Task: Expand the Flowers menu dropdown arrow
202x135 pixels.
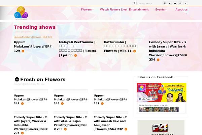Action: coord(93,10)
